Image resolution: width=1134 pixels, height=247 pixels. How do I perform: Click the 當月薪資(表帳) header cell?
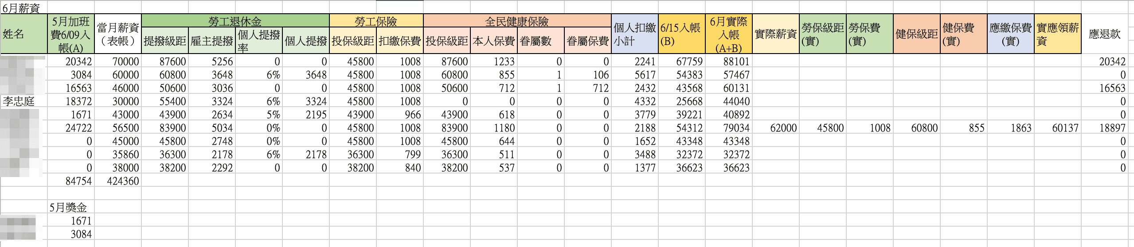click(x=118, y=34)
